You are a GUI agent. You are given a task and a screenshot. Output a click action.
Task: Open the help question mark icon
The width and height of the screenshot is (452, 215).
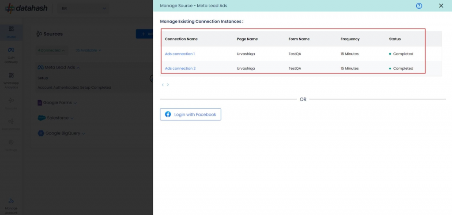(x=419, y=6)
